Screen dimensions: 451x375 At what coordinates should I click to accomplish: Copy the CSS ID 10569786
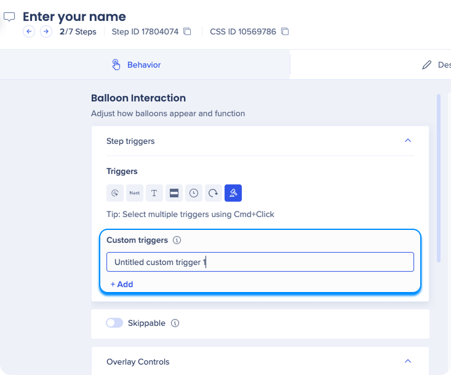pos(285,31)
